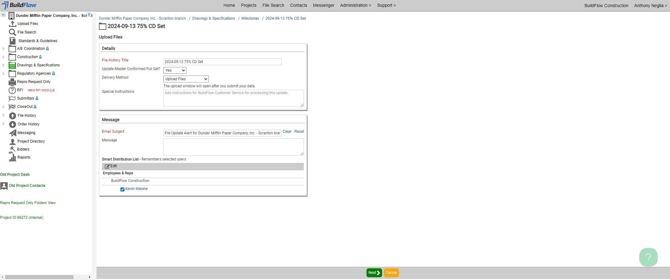The height and width of the screenshot is (280, 670).
Task: Open the Delivery Method dropdown
Action: (x=186, y=79)
